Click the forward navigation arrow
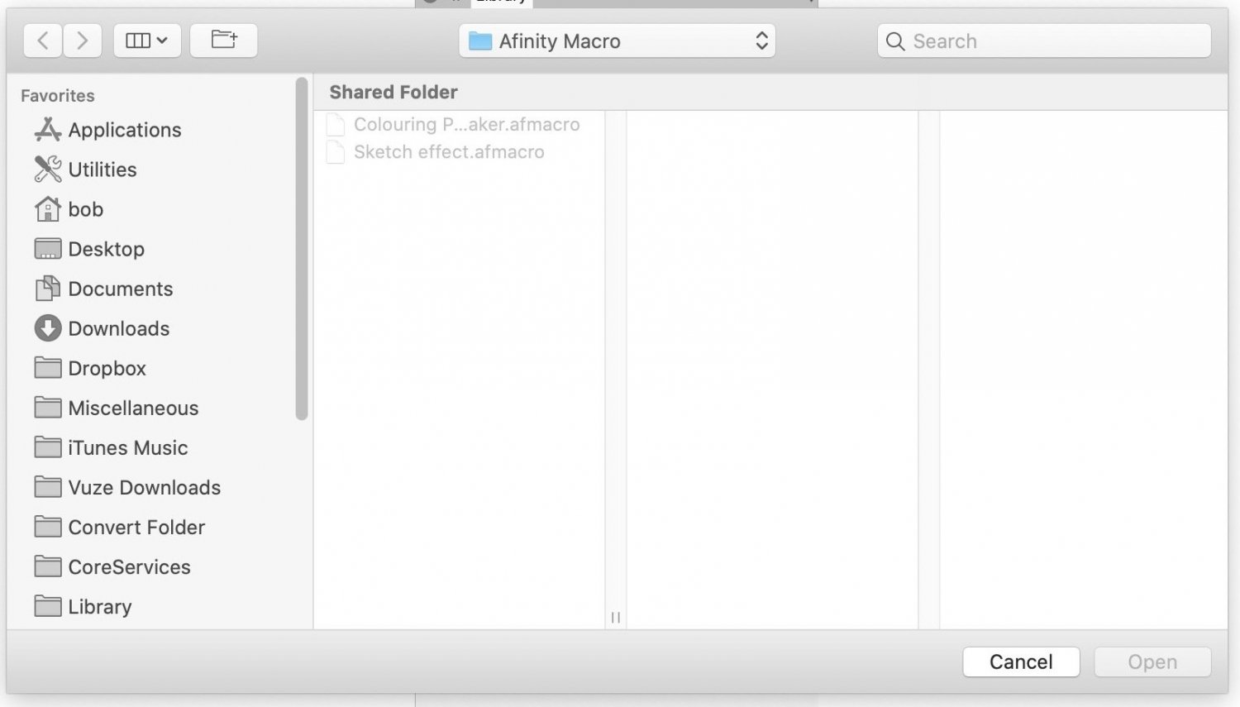 tap(82, 41)
